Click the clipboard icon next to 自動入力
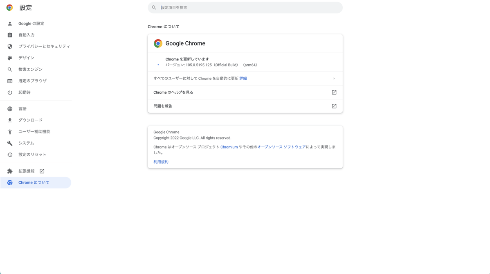Image resolution: width=490 pixels, height=274 pixels. tap(10, 35)
